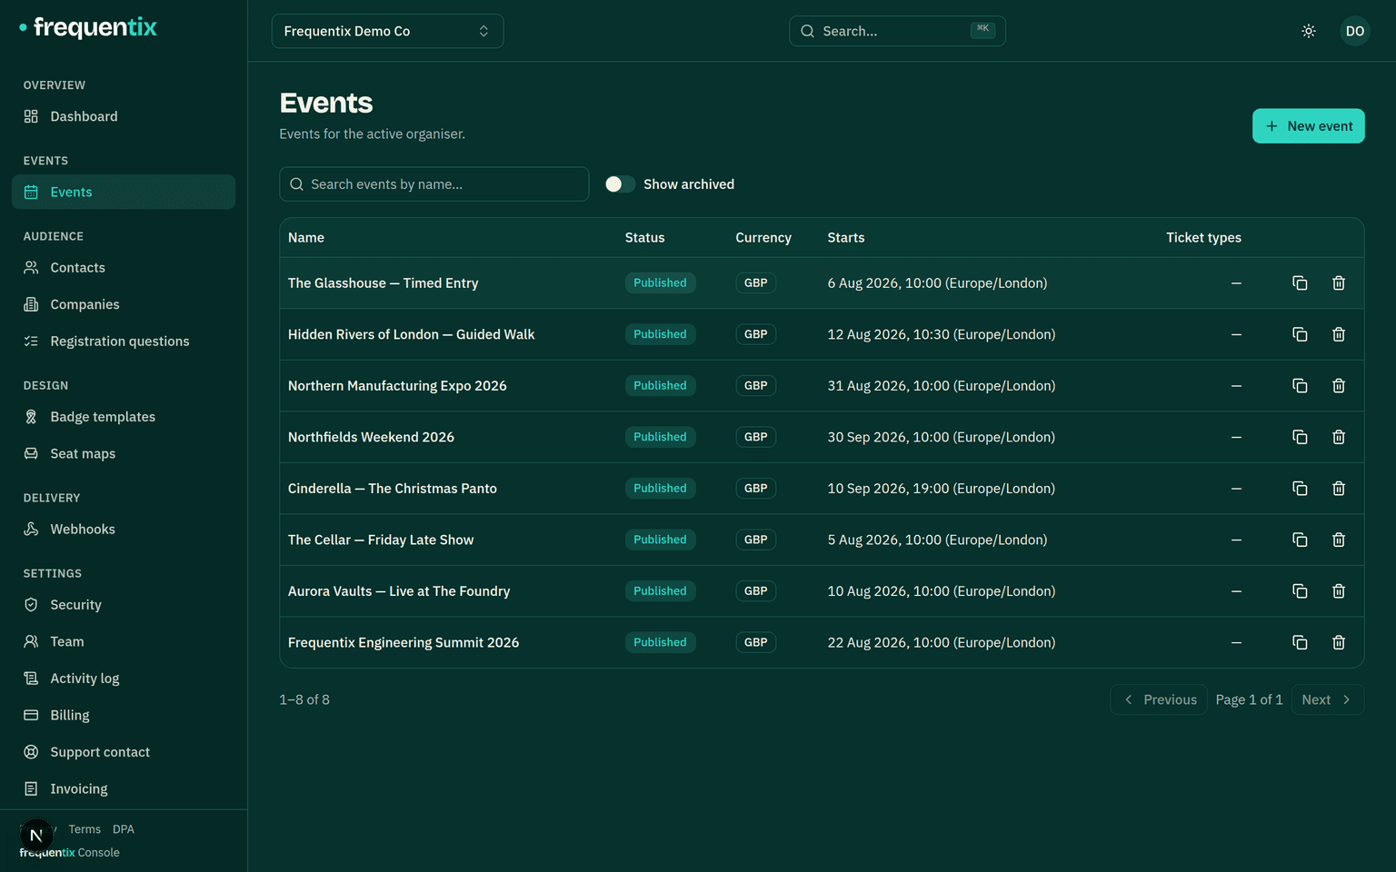Open Seat maps
The image size is (1396, 872).
pos(124,454)
